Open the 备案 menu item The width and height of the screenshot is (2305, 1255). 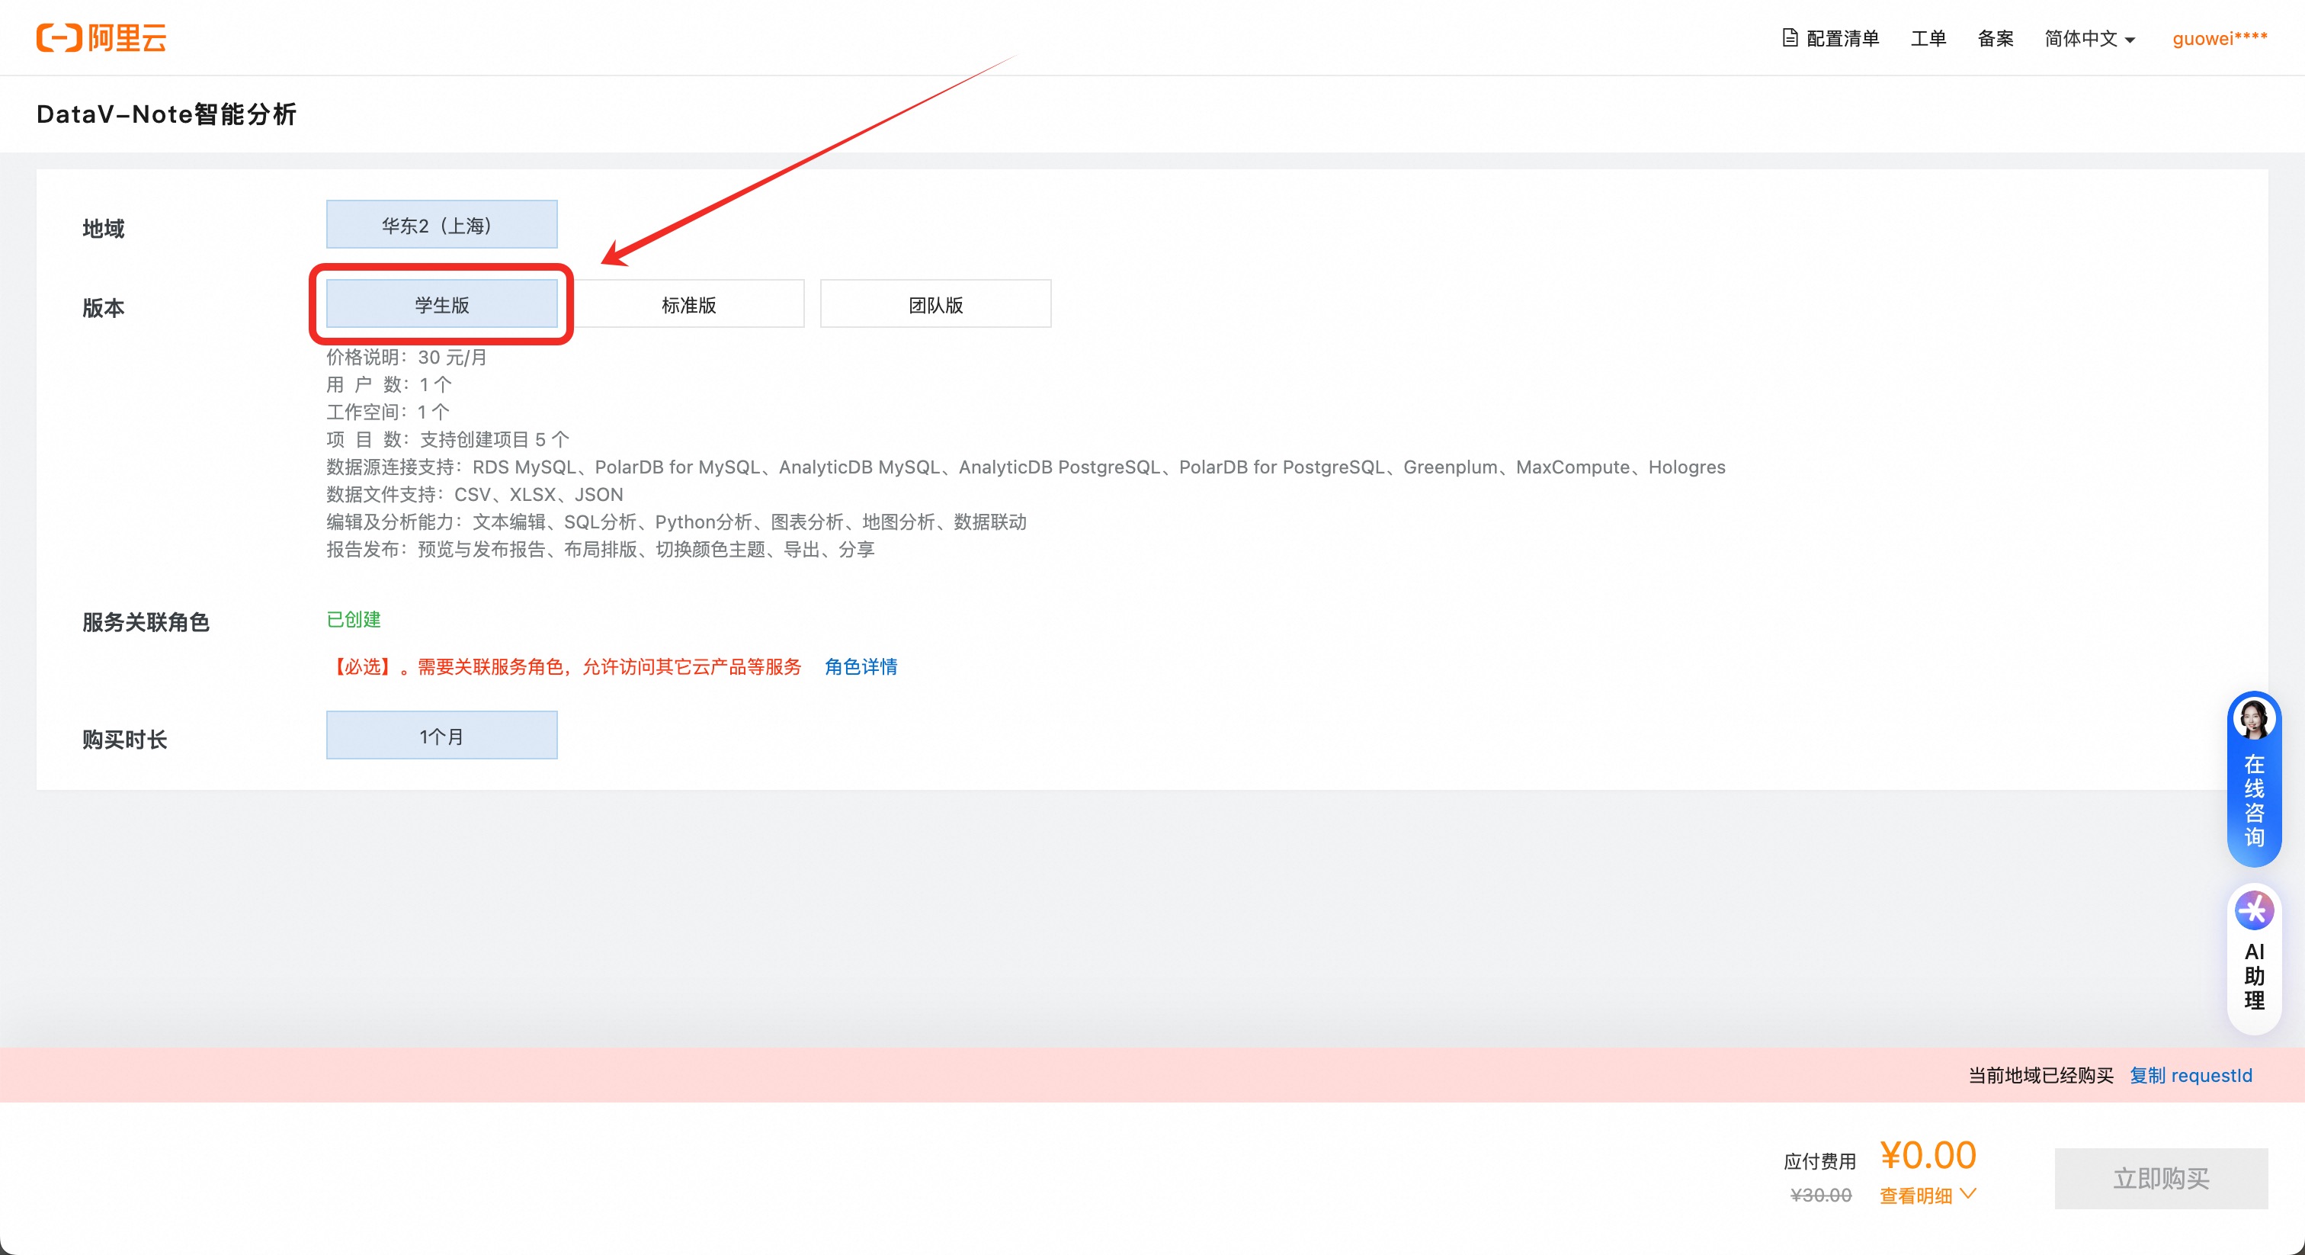(1995, 38)
